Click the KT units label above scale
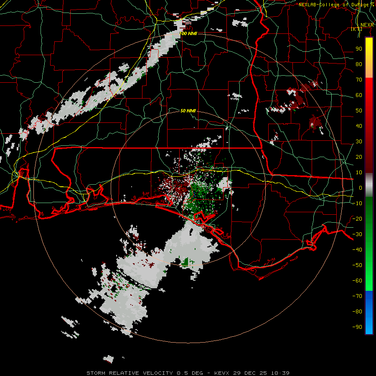Viewport: 376px width, 376px height. [357, 29]
